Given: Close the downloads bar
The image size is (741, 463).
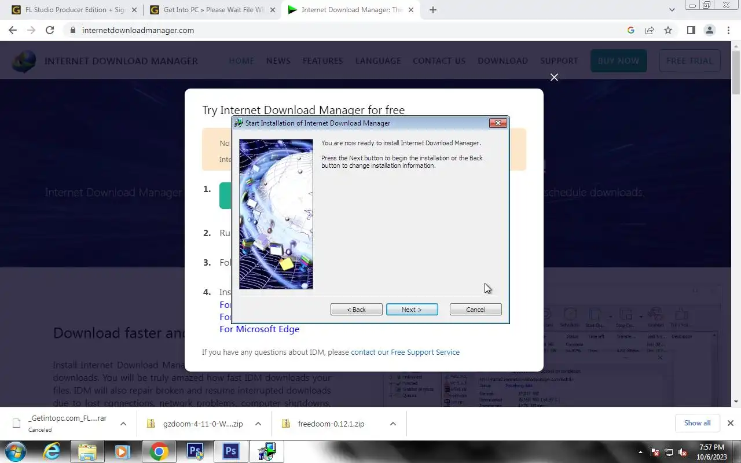Looking at the screenshot, I should (731, 423).
